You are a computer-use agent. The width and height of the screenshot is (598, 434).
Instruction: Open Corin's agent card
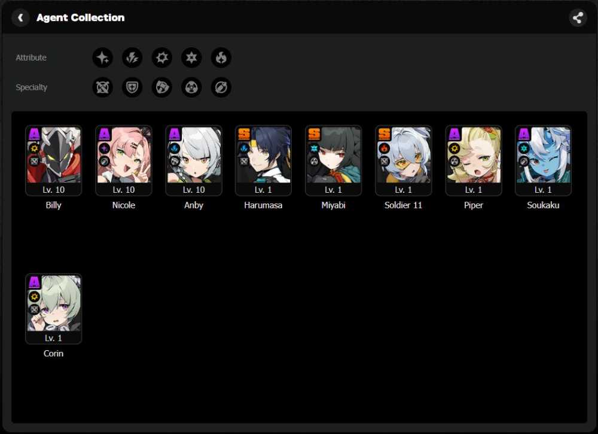pyautogui.click(x=53, y=309)
